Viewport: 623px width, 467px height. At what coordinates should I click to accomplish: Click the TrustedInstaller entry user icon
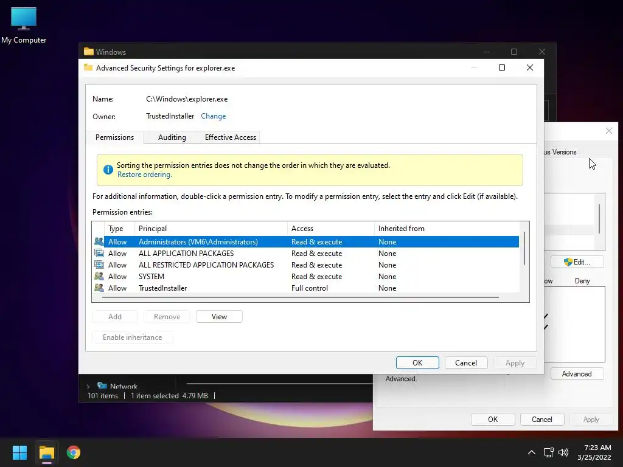tap(99, 288)
